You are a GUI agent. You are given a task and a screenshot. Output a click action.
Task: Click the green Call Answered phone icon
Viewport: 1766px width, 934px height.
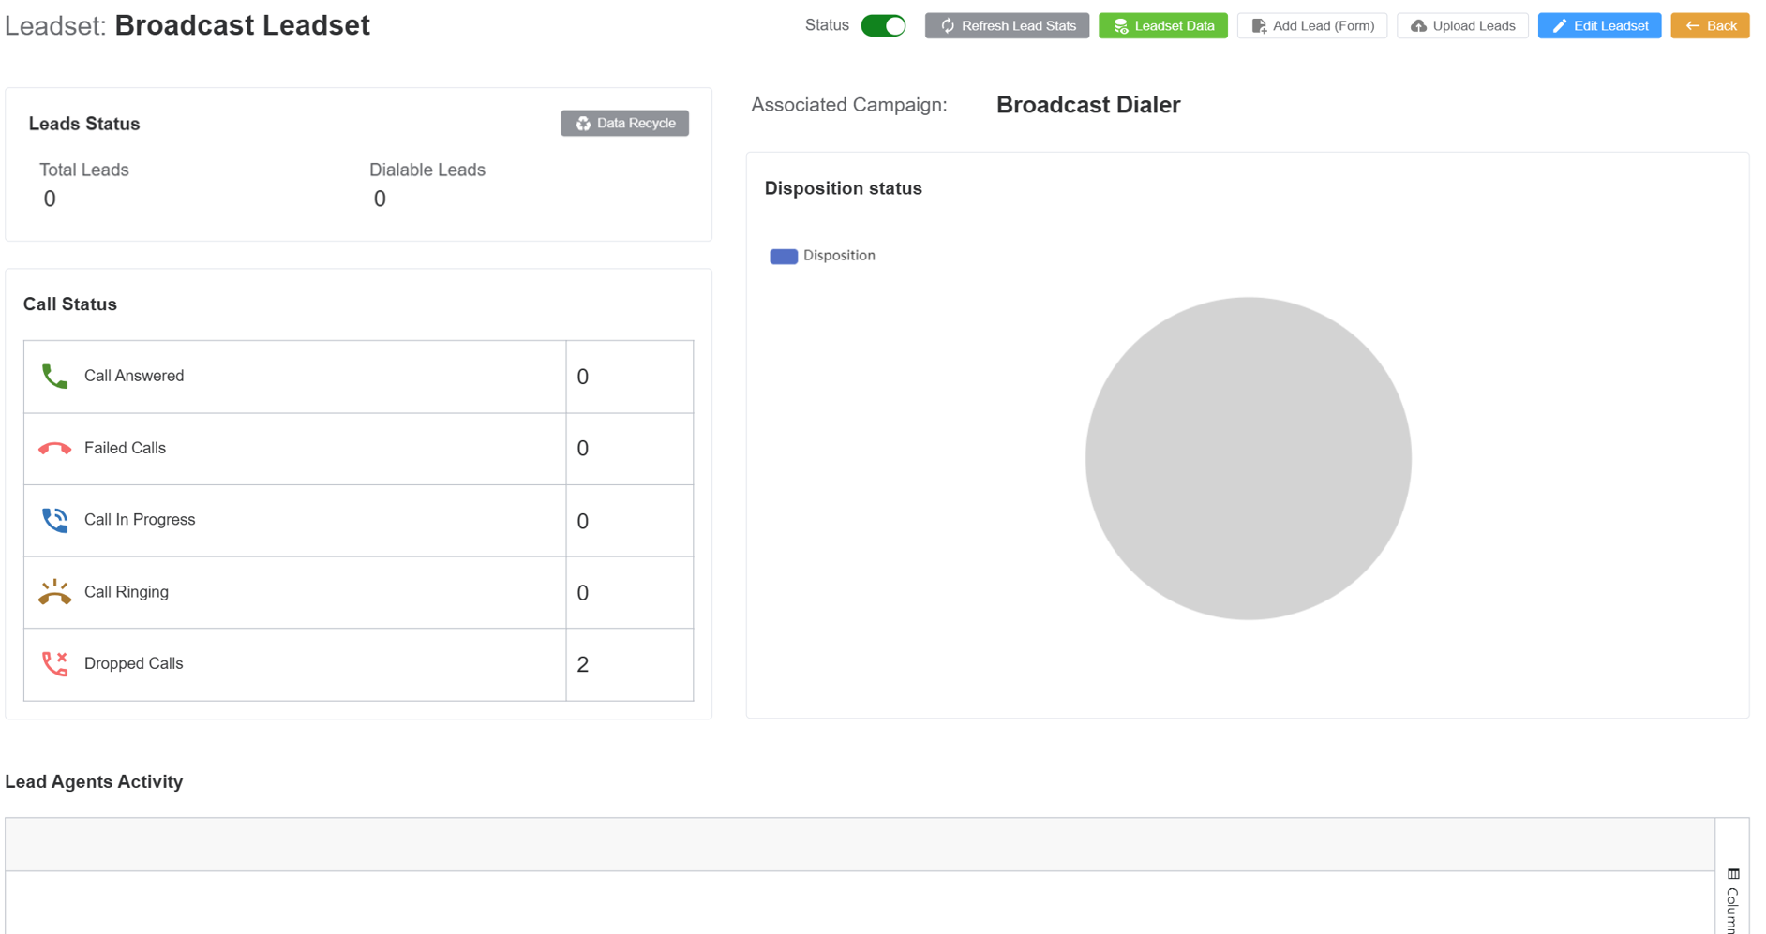[54, 377]
